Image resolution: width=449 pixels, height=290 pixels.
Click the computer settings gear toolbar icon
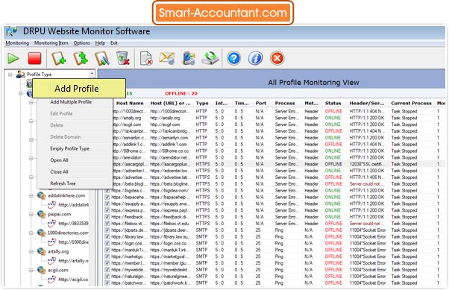point(189,58)
